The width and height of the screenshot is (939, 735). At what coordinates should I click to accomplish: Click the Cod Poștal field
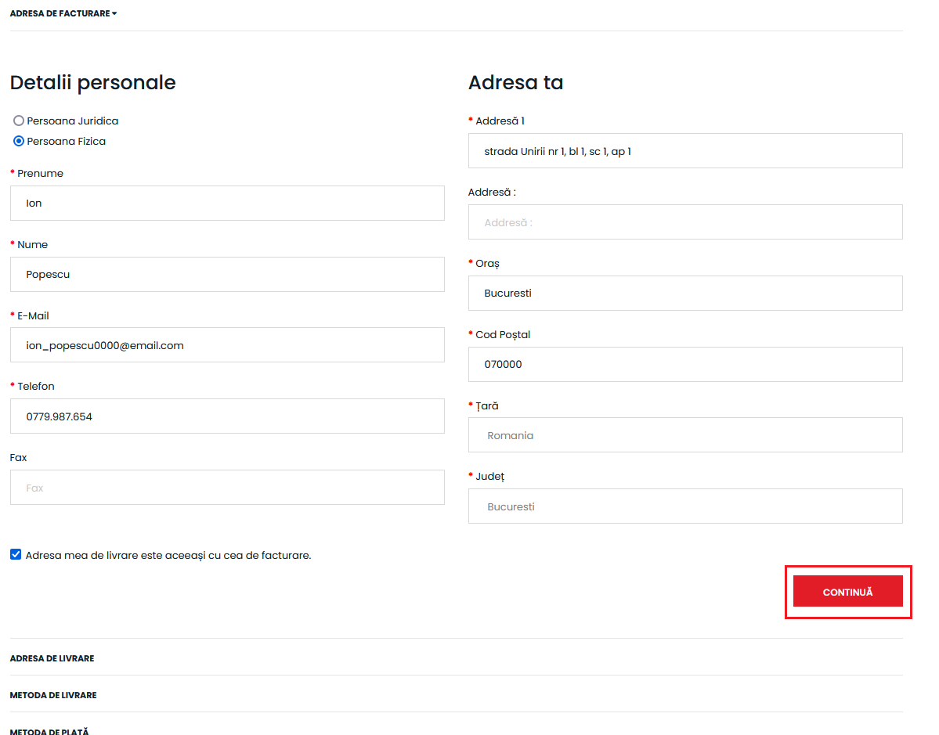pyautogui.click(x=684, y=364)
